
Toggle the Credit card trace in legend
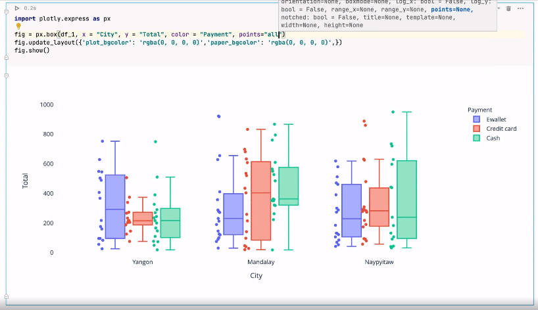(x=501, y=129)
